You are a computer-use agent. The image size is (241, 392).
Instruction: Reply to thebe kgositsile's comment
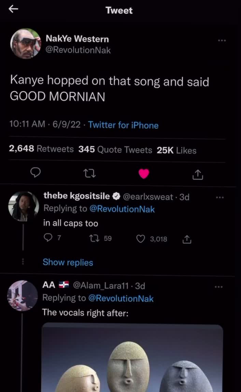pos(48,239)
